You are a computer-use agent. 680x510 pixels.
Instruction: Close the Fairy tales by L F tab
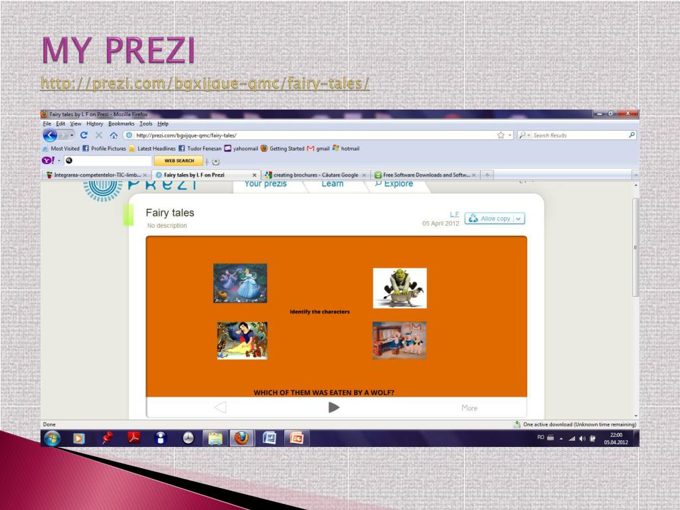(x=254, y=175)
